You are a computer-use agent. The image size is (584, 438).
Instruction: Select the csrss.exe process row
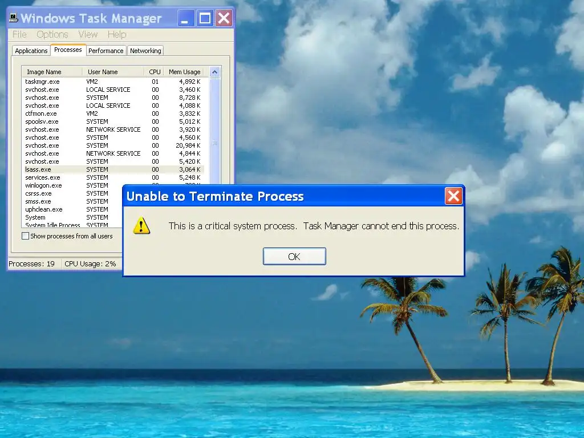pos(72,193)
